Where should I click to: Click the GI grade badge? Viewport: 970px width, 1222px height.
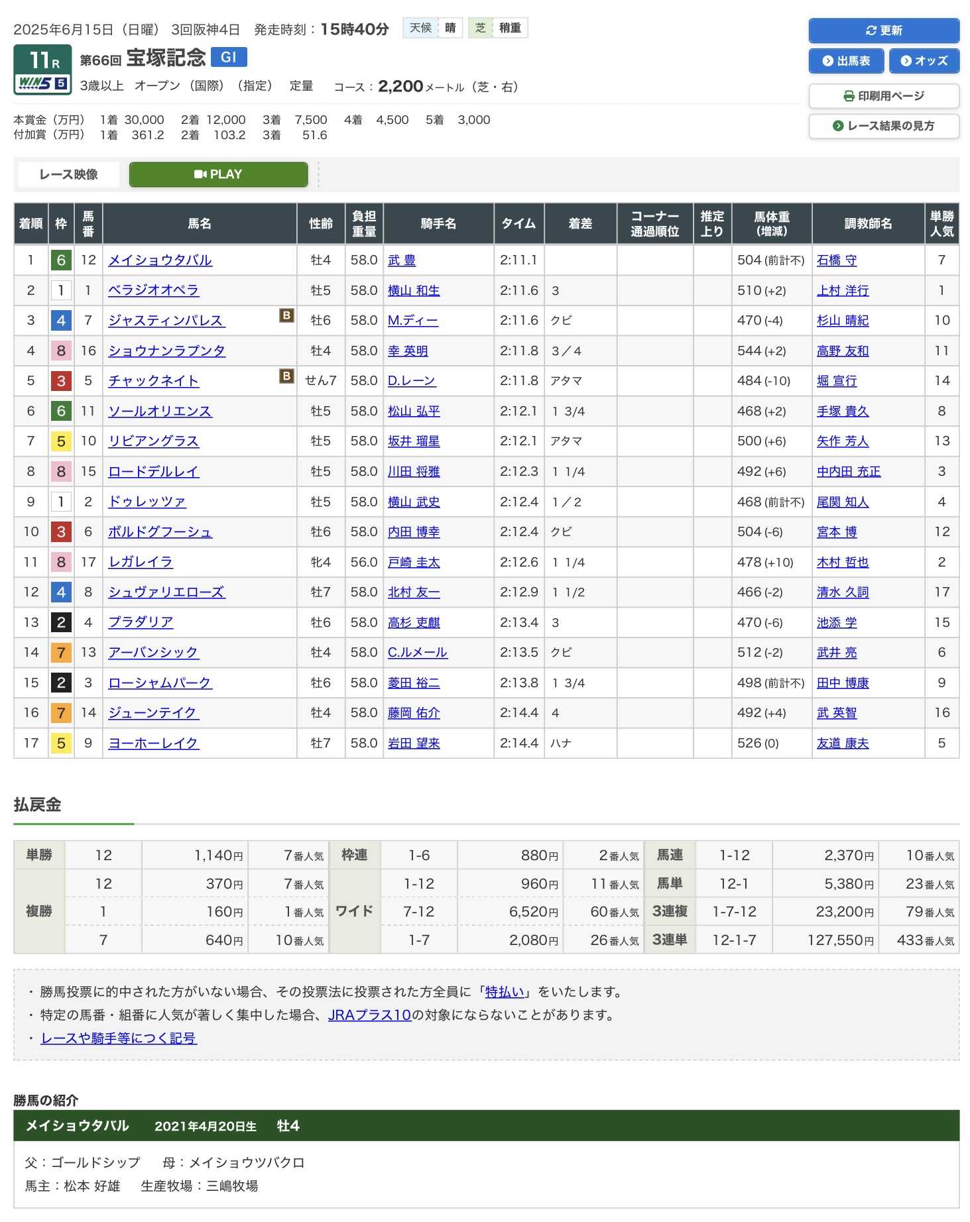(x=229, y=57)
